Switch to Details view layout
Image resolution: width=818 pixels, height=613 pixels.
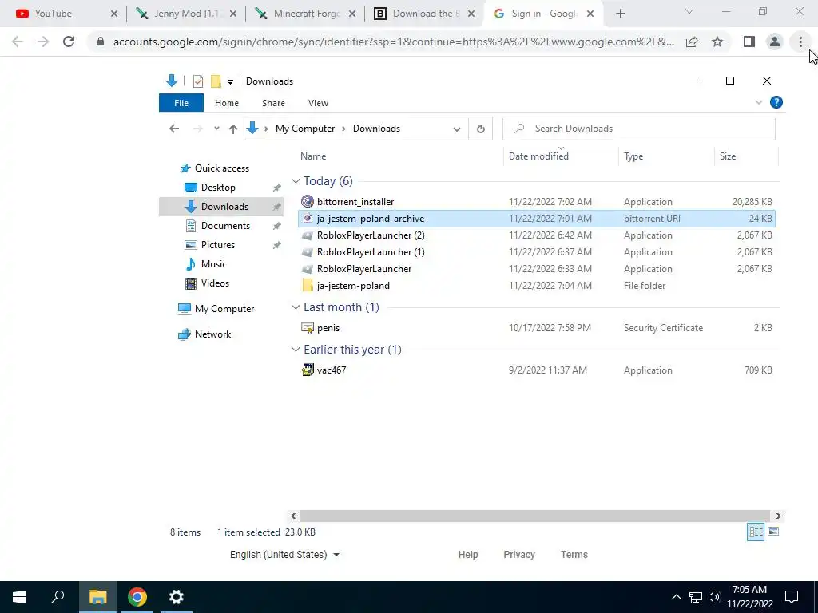[x=756, y=532]
